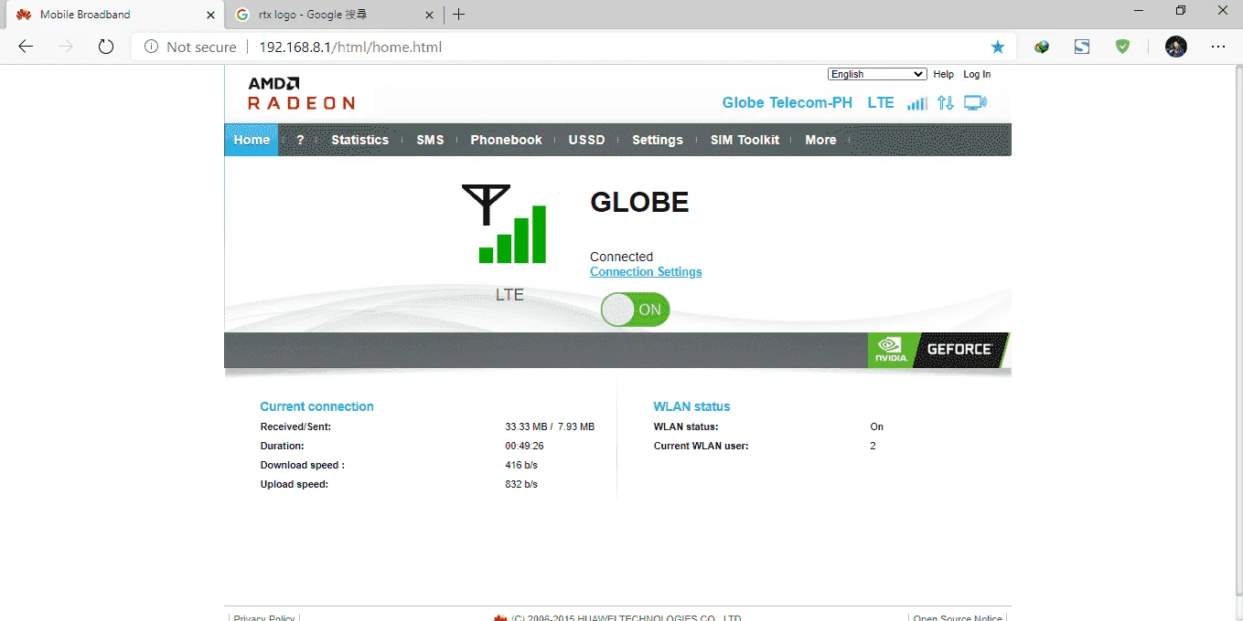Open the blue S extension icon
This screenshot has width=1243, height=621.
coord(1082,47)
